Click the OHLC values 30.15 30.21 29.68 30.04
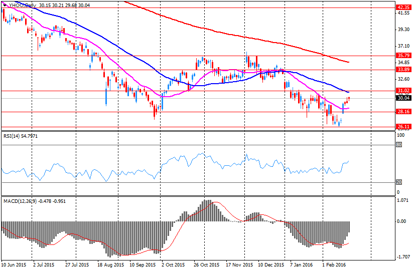 (x=65, y=6)
